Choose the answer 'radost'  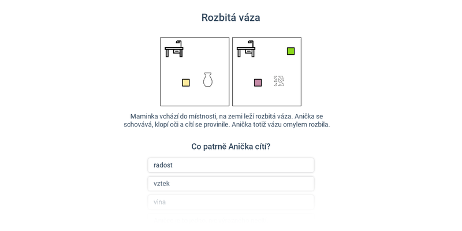[231, 165]
